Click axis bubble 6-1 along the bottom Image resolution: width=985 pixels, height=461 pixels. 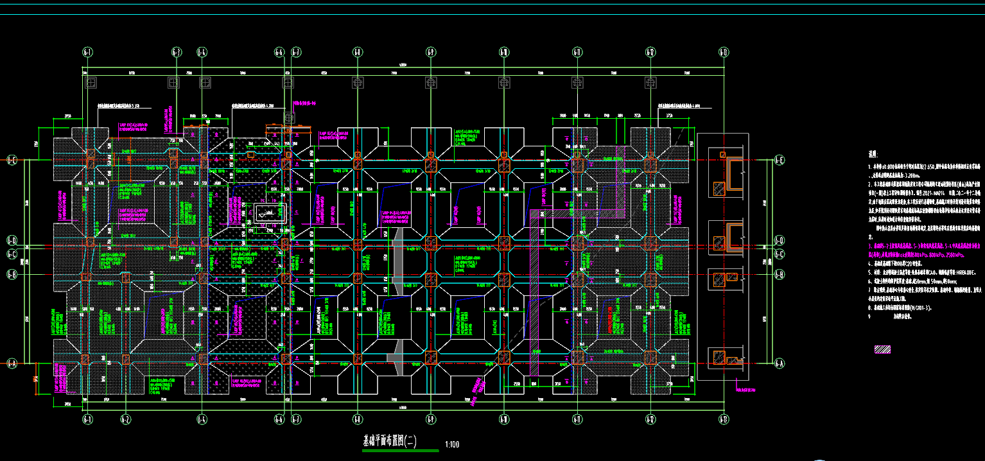87,420
